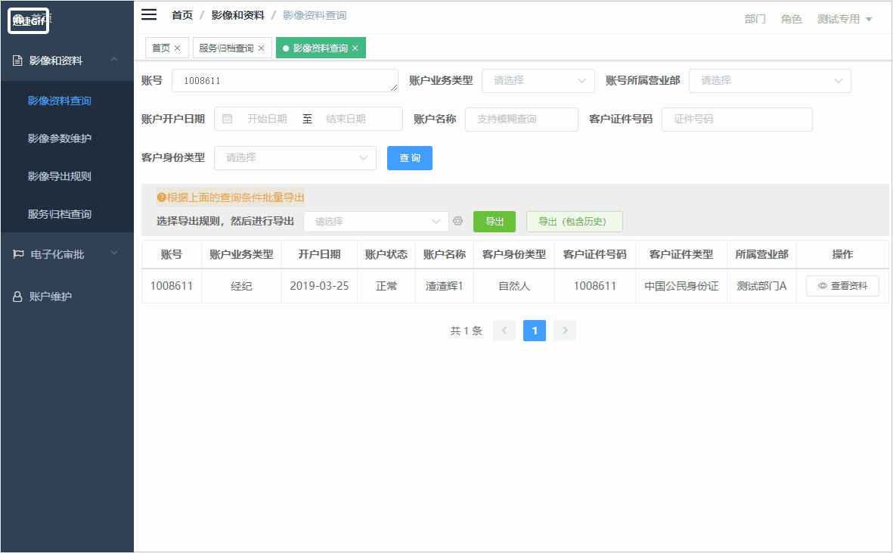This screenshot has width=893, height=553.
Task: Open export rule settings gear icon
Action: coord(458,221)
